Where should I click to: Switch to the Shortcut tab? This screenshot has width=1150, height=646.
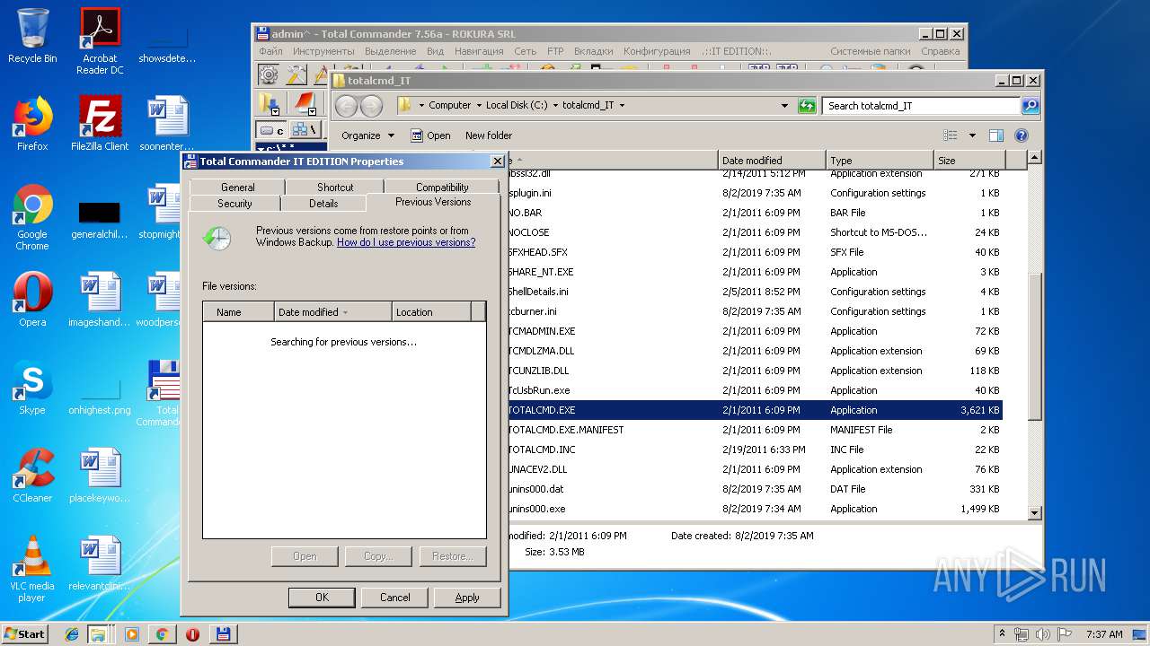[335, 187]
